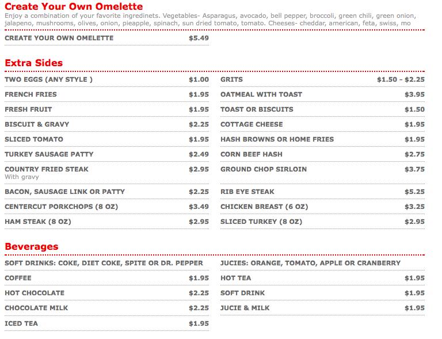Open the Beverages section heading
Viewport: 442px width, 339px height.
(x=32, y=247)
